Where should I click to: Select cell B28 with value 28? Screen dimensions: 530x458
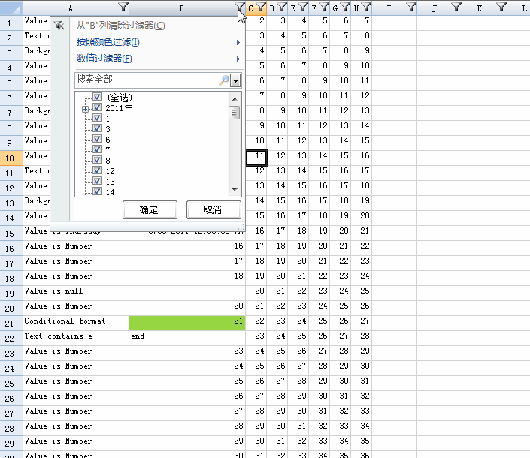coord(187,428)
